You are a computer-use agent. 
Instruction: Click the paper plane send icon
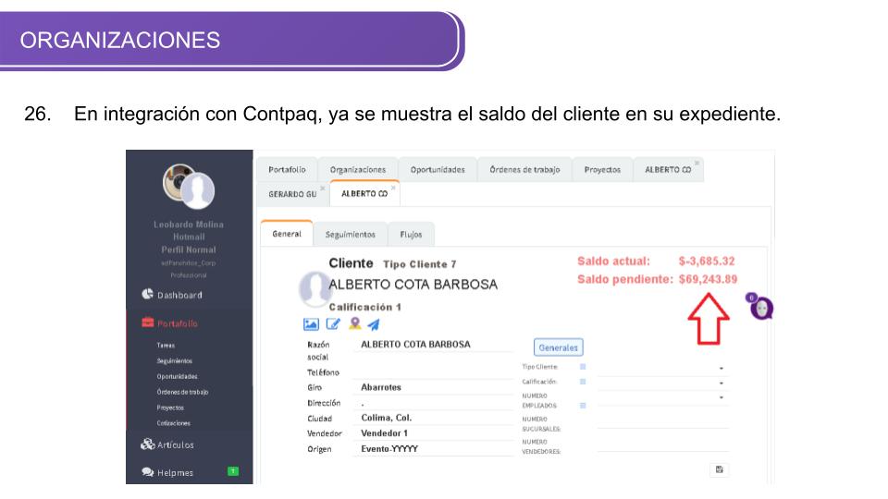coord(374,324)
